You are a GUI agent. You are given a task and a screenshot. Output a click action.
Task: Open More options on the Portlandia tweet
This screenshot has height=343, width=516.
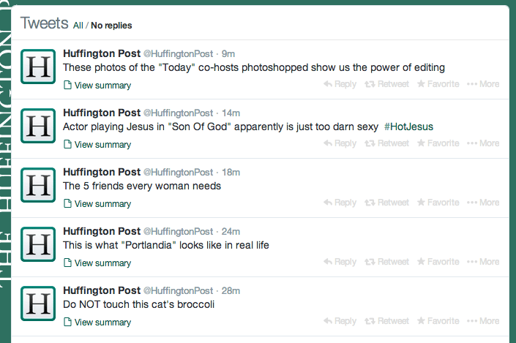[x=483, y=262]
